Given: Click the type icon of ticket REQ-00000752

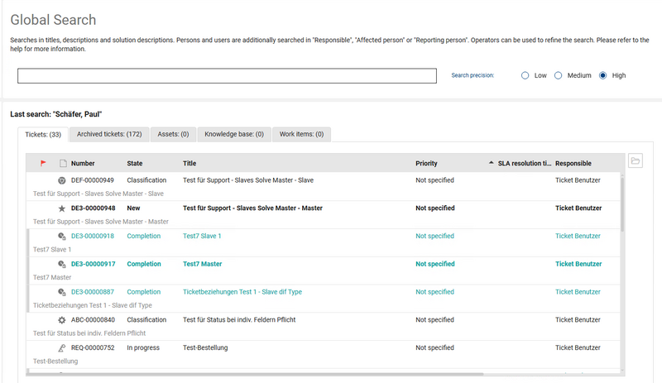Looking at the screenshot, I should click(x=62, y=348).
